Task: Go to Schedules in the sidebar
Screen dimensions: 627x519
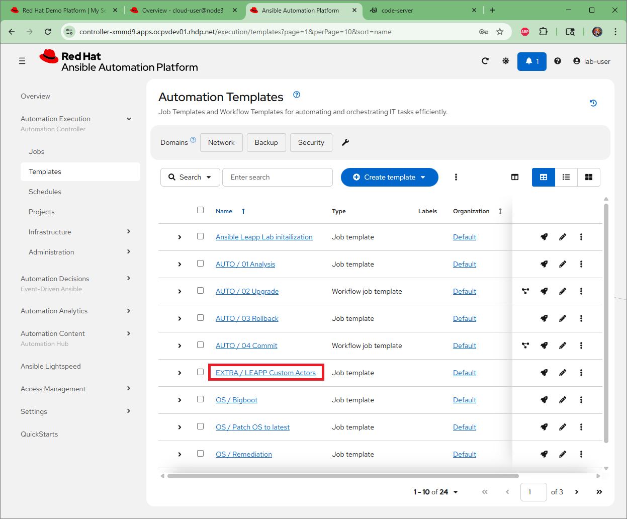Action: (45, 192)
